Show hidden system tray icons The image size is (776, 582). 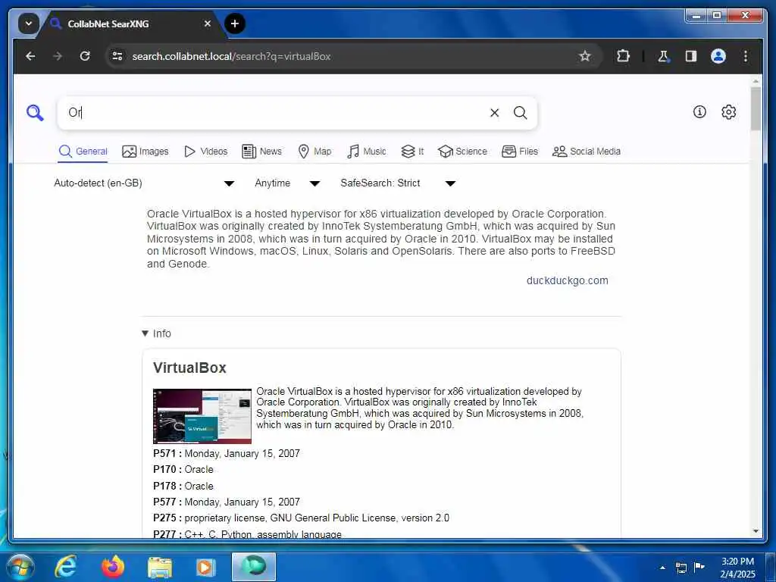coord(662,568)
